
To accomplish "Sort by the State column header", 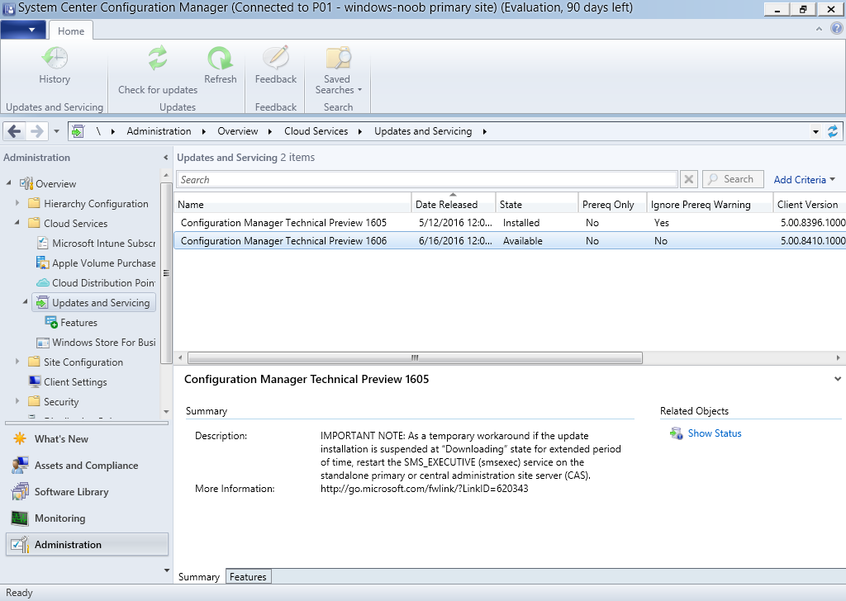I will [536, 204].
